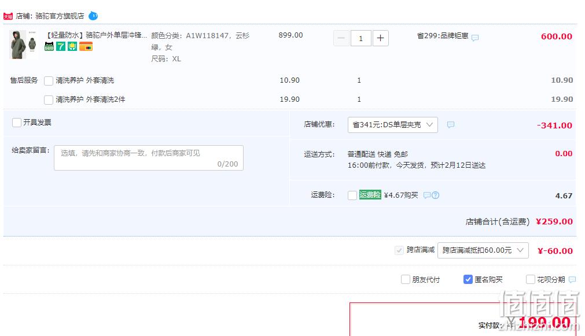Click the question mark help for 运费险

tap(435, 195)
